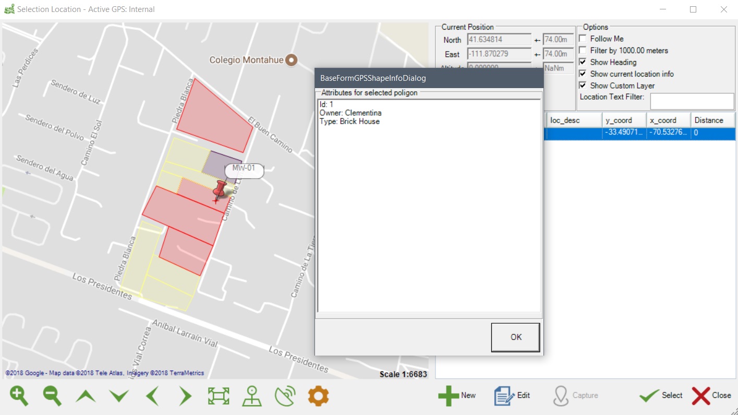This screenshot has width=738, height=415.
Task: Pan map down with the down arrow
Action: pyautogui.click(x=119, y=396)
